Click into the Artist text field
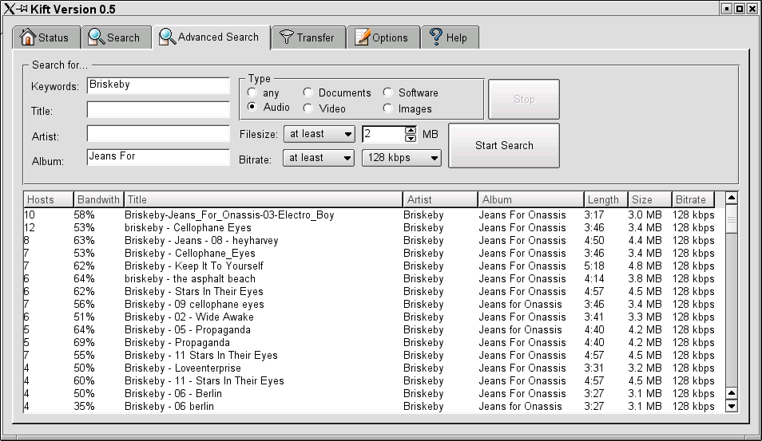The width and height of the screenshot is (762, 441). 158,134
